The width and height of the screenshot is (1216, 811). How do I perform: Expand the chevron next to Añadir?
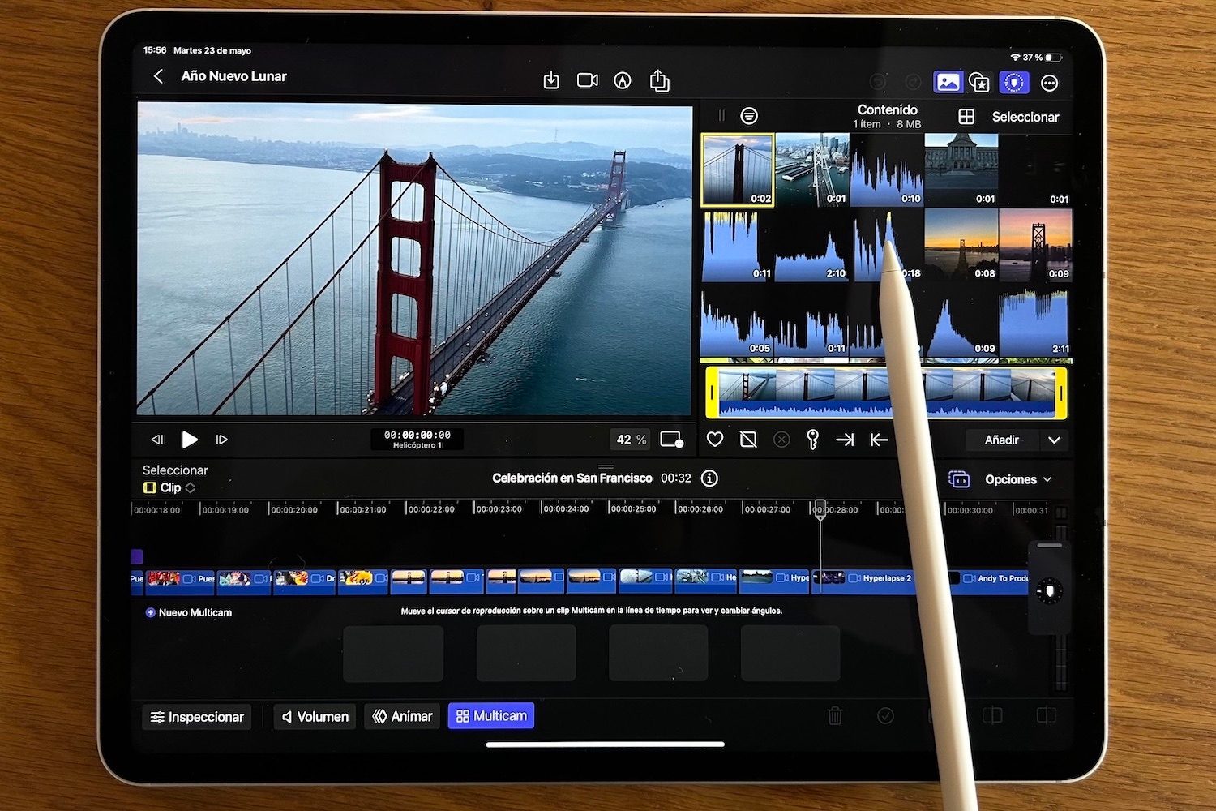click(1054, 440)
